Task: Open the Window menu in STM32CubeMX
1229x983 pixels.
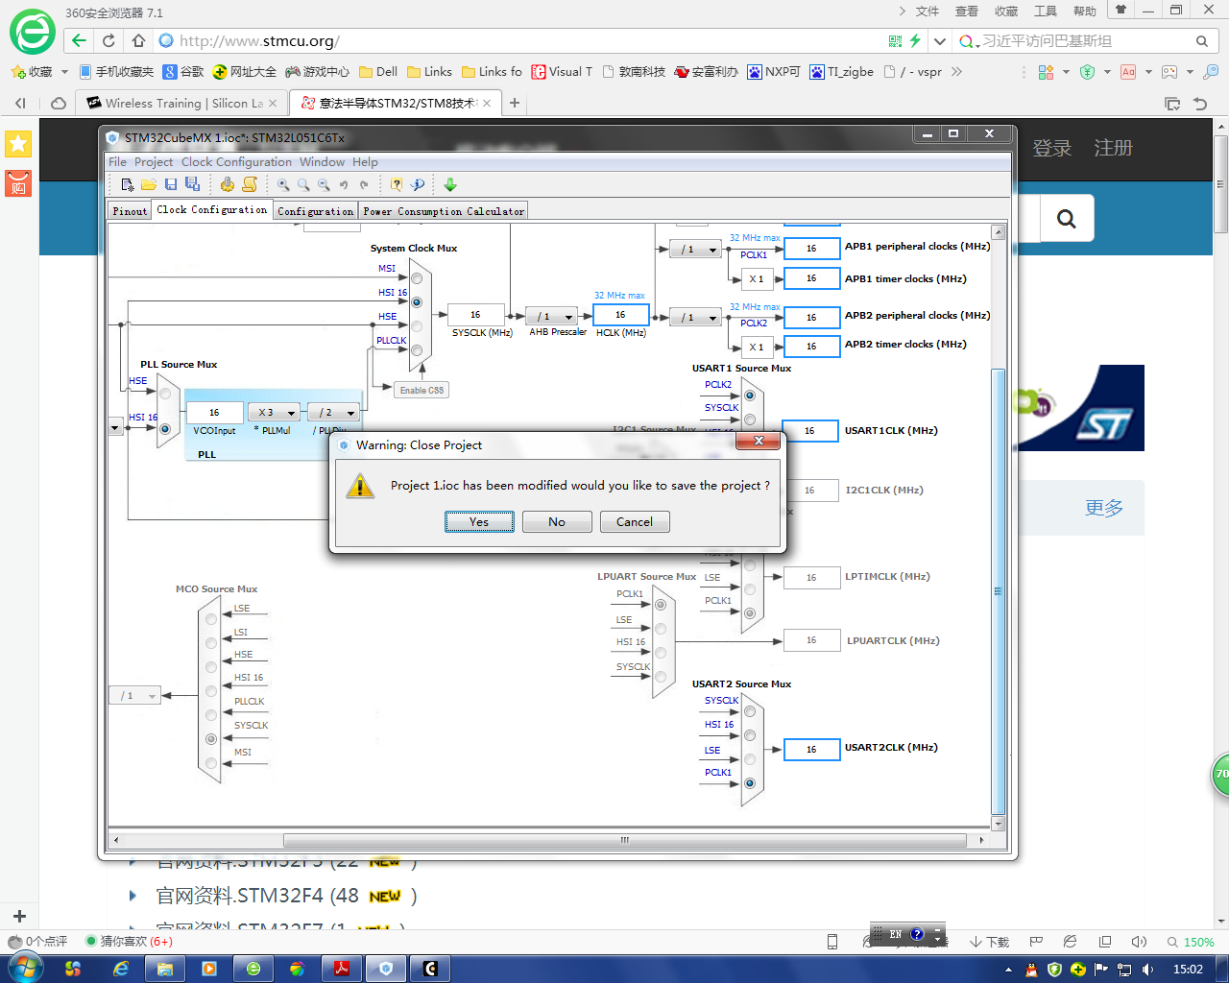Action: coord(322,162)
